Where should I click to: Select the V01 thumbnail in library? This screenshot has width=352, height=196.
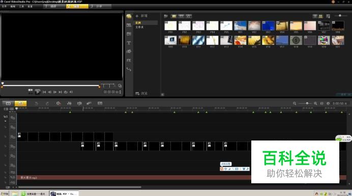point(240,25)
